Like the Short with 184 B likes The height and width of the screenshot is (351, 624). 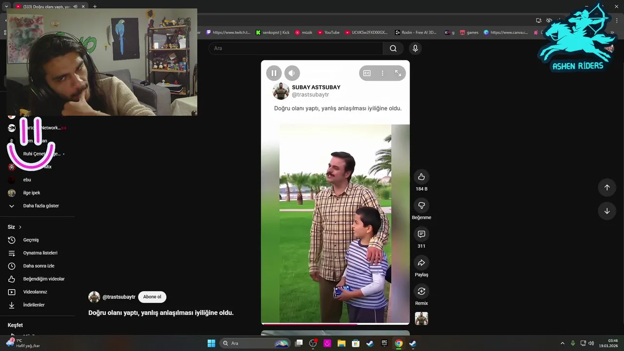[422, 177]
